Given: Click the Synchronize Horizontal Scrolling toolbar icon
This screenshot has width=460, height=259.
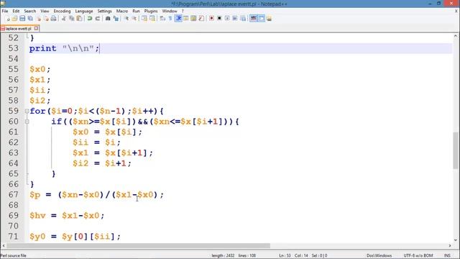Looking at the screenshot, I should point(152,19).
